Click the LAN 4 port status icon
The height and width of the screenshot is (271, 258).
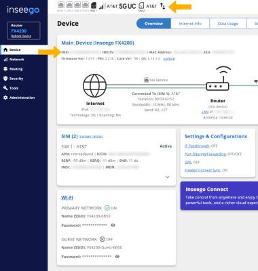pos(85,5)
